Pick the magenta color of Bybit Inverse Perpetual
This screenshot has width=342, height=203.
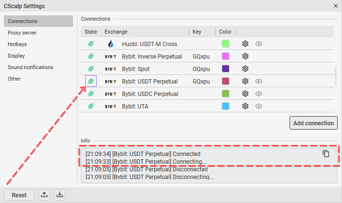tap(226, 56)
